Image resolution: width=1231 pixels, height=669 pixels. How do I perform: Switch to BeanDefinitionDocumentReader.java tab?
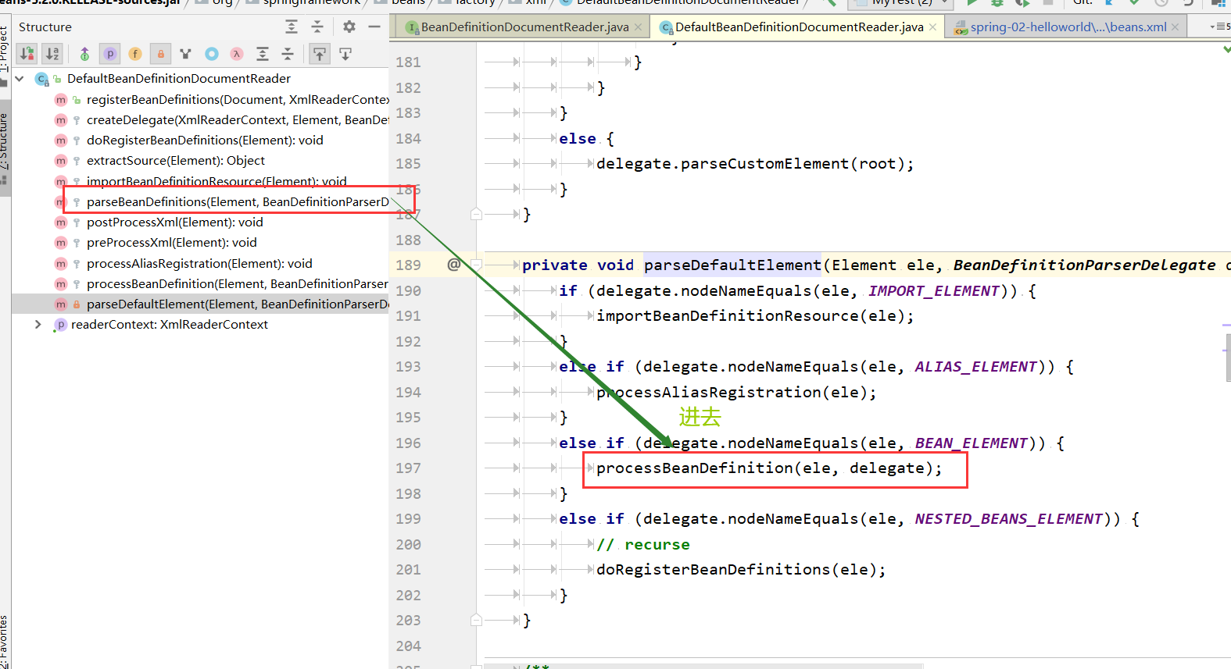click(524, 27)
